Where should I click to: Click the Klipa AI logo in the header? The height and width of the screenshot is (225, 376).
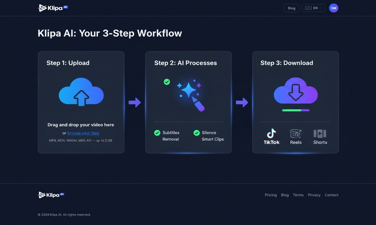click(x=53, y=8)
